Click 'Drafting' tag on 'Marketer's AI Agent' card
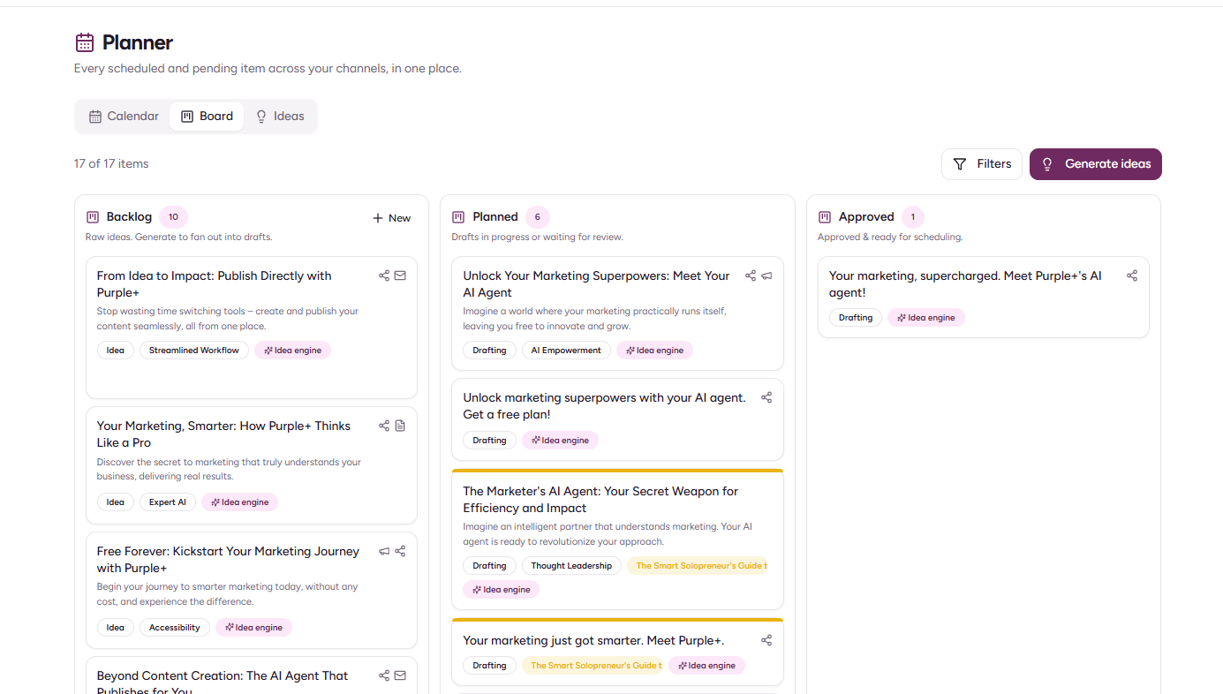This screenshot has width=1223, height=694. [x=489, y=566]
